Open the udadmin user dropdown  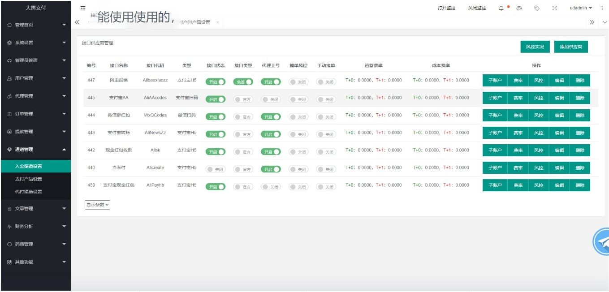580,8
